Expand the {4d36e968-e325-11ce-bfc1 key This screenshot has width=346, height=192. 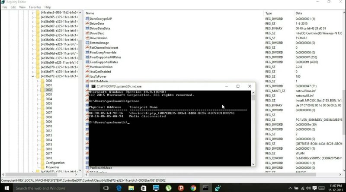(33, 31)
